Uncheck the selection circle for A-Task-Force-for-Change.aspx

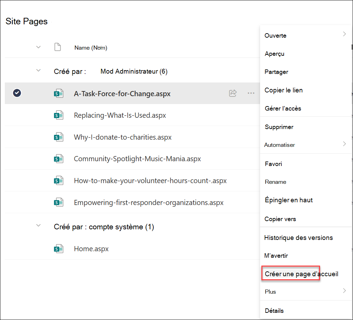tap(17, 93)
